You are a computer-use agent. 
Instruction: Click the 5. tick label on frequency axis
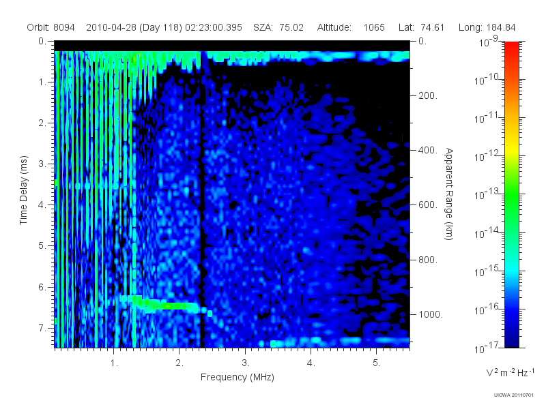(377, 363)
